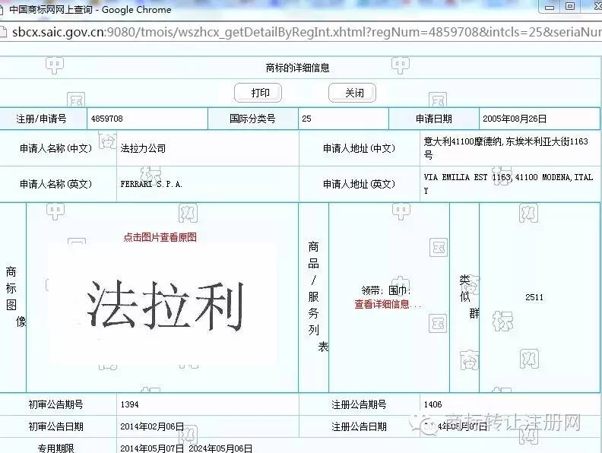The width and height of the screenshot is (602, 453).
Task: Select application date 2005年08月26日
Action: pos(515,119)
